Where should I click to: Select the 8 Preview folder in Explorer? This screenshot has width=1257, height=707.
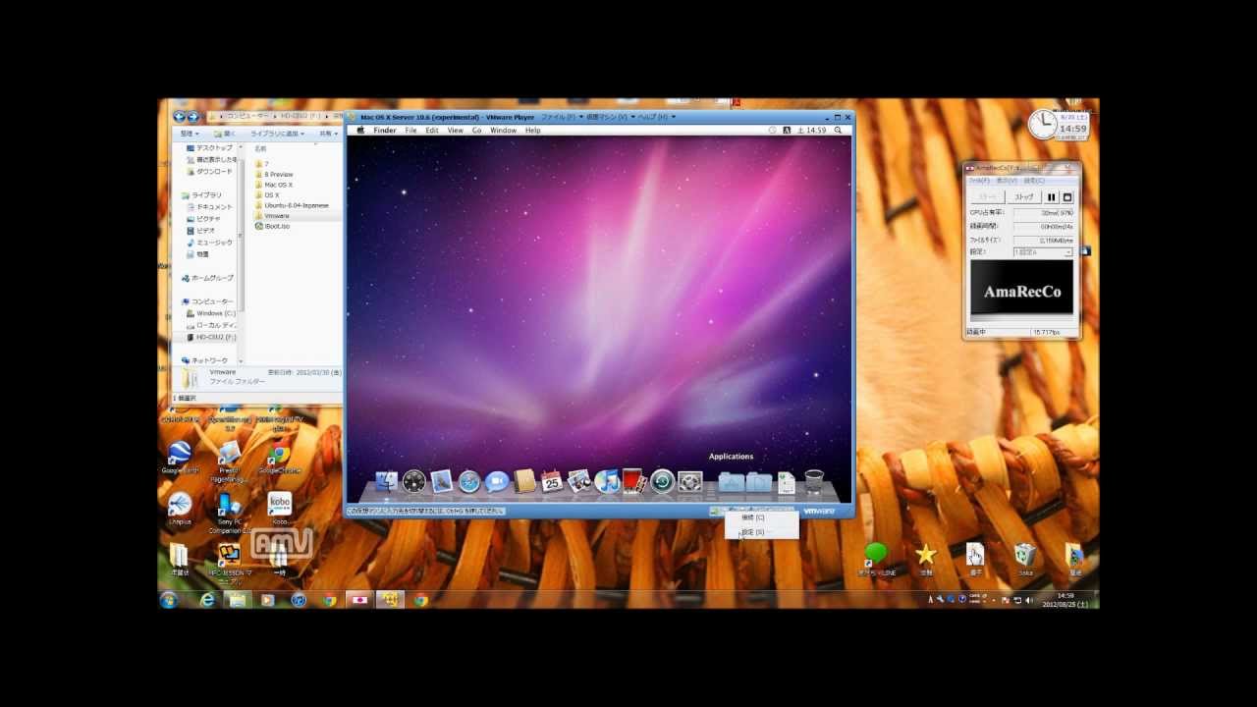[x=274, y=175]
